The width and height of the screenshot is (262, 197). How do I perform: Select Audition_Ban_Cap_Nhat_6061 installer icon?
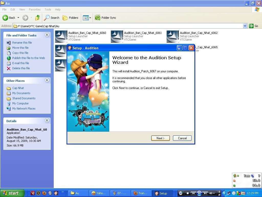[x=117, y=36]
